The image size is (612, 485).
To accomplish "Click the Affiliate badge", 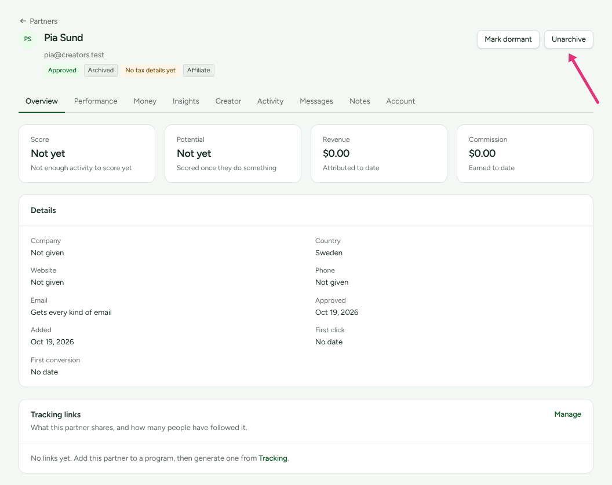I will 198,71.
